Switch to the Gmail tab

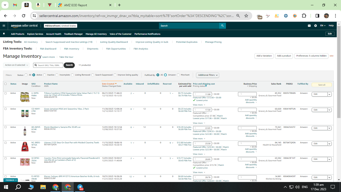[15, 5]
